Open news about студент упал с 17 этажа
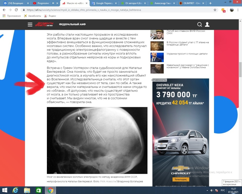This screenshot has height=194, width=242. pos(188,43)
